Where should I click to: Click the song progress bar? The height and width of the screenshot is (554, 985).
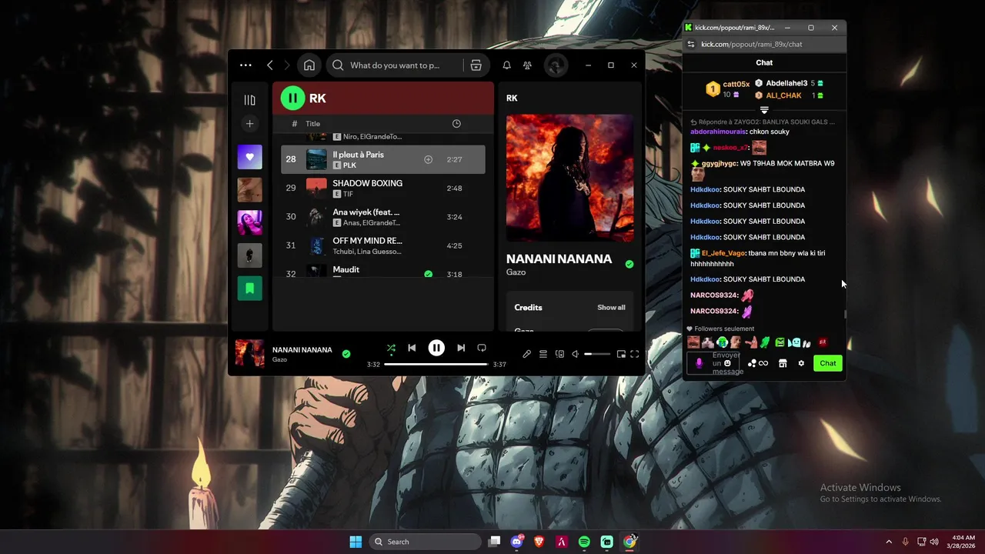pyautogui.click(x=436, y=364)
